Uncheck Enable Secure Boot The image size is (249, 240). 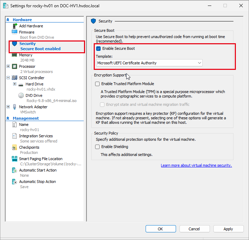click(99, 49)
